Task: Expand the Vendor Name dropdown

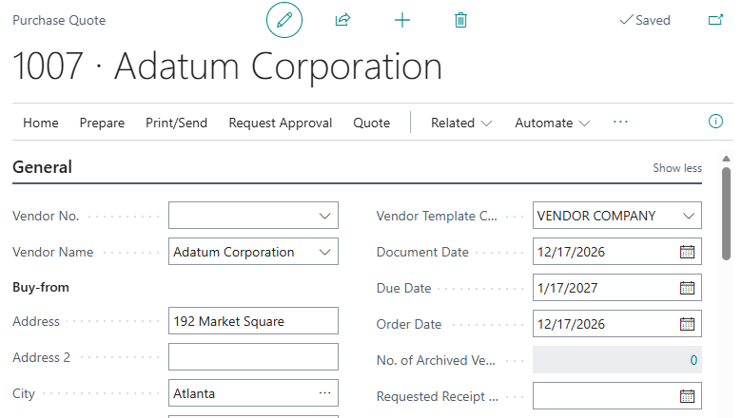Action: click(324, 252)
